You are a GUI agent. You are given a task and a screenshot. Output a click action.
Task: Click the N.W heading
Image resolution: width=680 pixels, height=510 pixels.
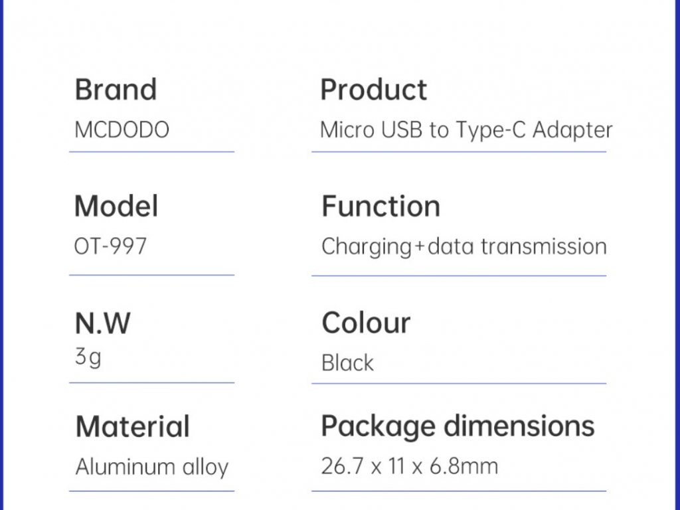pos(102,323)
